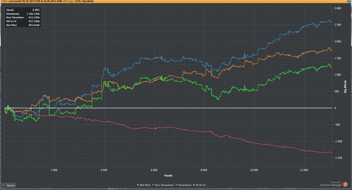Select the white marker on the blue Showdown line
The width and height of the screenshot is (352, 190).
156,58
